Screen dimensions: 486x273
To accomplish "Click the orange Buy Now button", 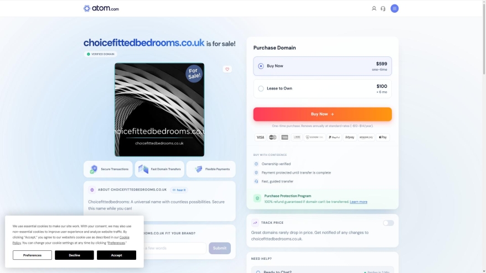I will [322, 114].
